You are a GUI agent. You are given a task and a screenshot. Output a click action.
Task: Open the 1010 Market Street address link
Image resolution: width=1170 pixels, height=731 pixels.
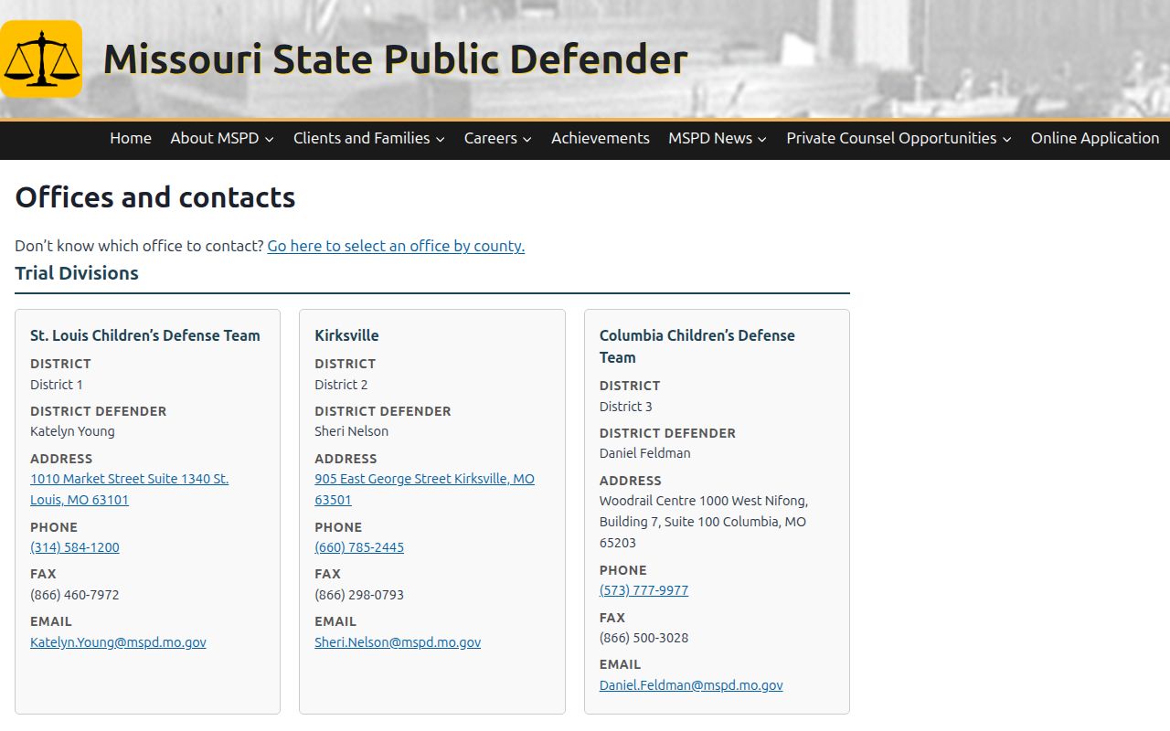(129, 489)
